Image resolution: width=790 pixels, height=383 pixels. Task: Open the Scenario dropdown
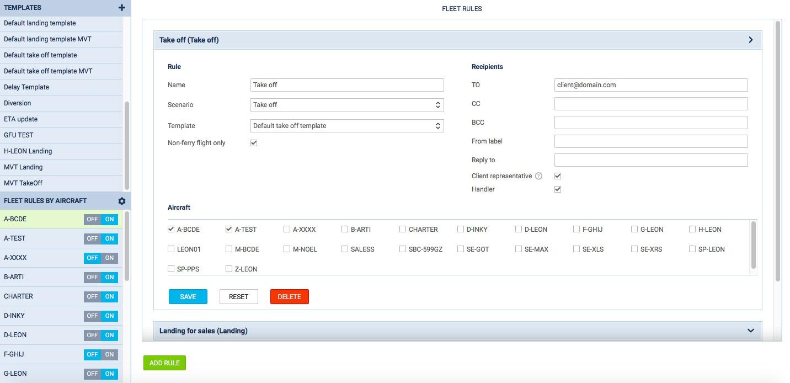[x=347, y=105]
